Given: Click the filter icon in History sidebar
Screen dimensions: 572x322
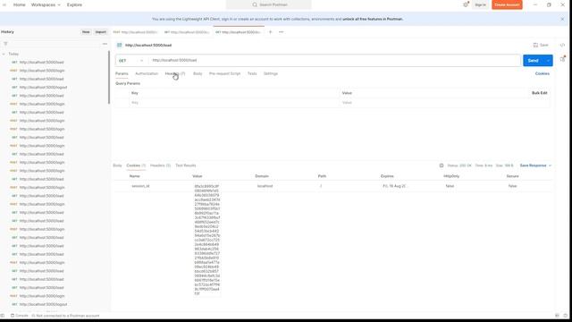Looking at the screenshot, I should (5, 44).
